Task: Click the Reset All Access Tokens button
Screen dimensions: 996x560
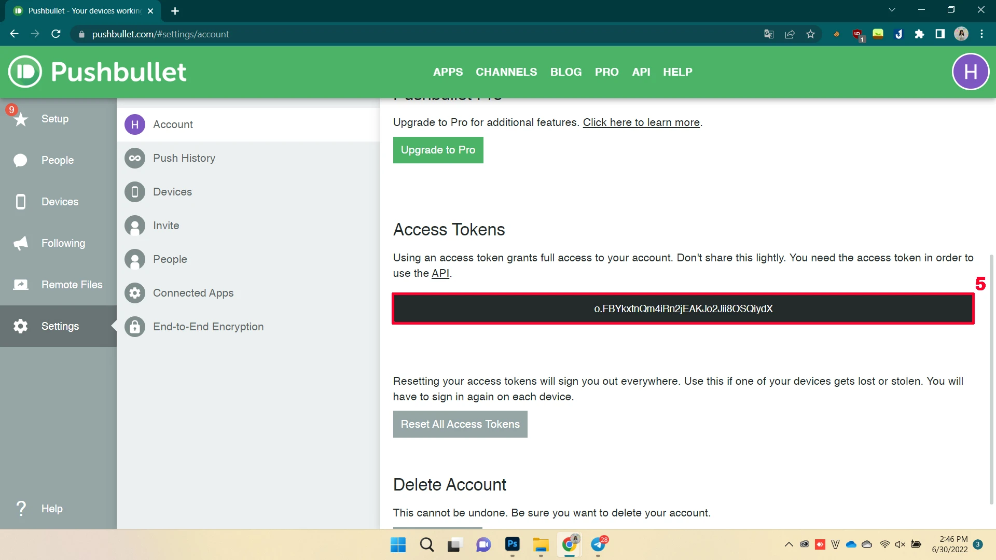Action: (x=460, y=424)
